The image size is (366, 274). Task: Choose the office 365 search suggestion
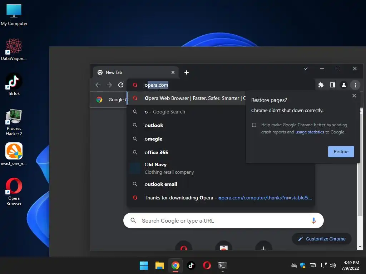186,152
